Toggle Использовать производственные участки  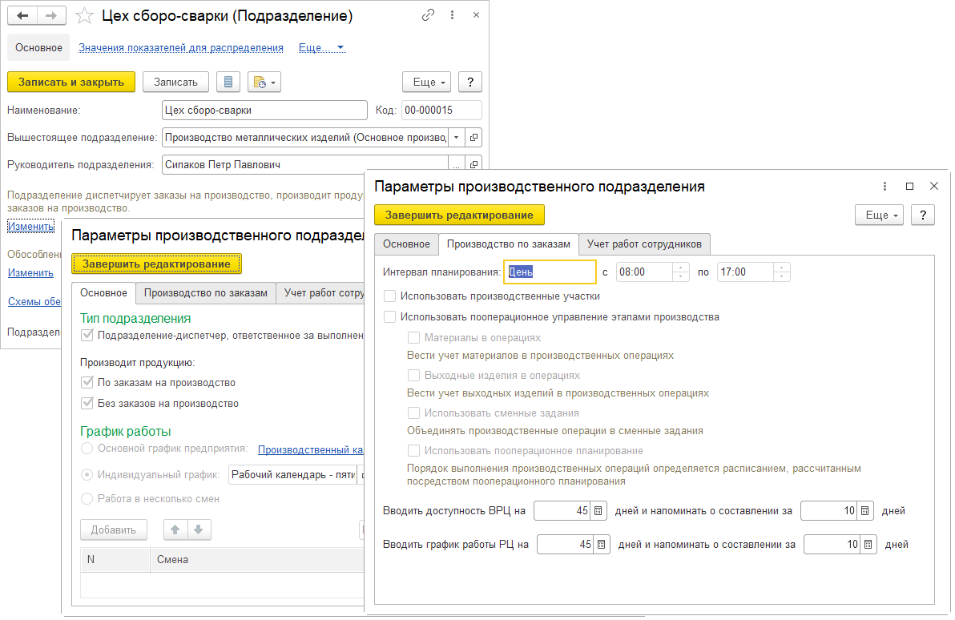coord(390,296)
